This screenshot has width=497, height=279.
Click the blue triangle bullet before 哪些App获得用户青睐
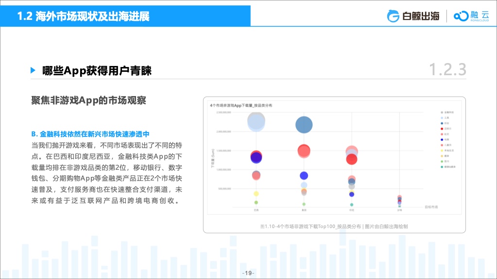tap(33, 70)
